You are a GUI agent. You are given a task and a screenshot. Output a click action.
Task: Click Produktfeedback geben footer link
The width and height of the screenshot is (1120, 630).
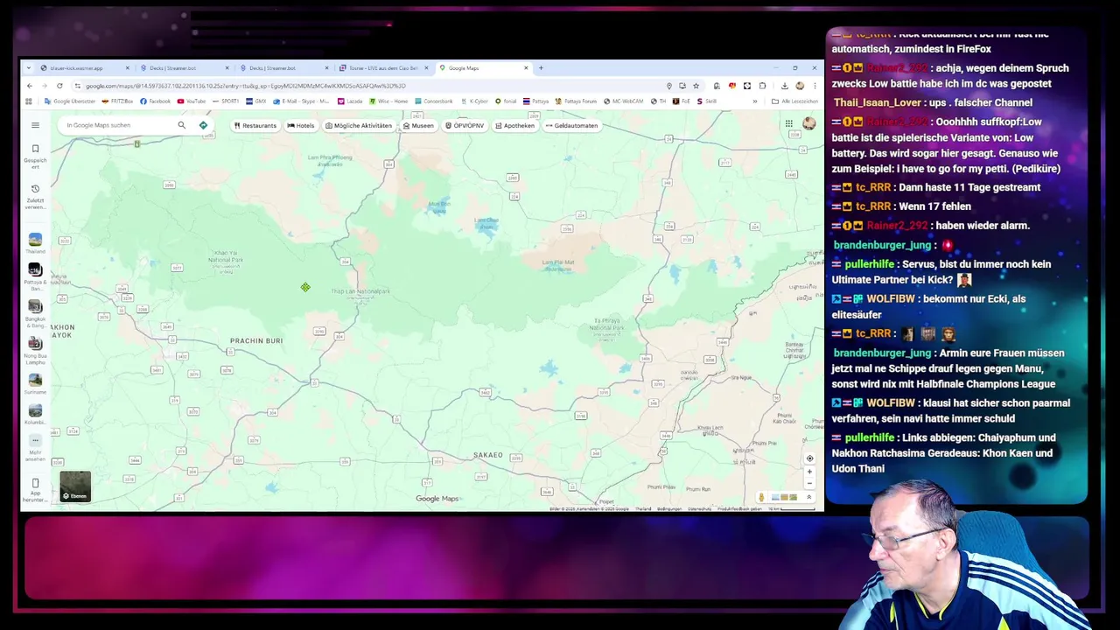point(740,508)
